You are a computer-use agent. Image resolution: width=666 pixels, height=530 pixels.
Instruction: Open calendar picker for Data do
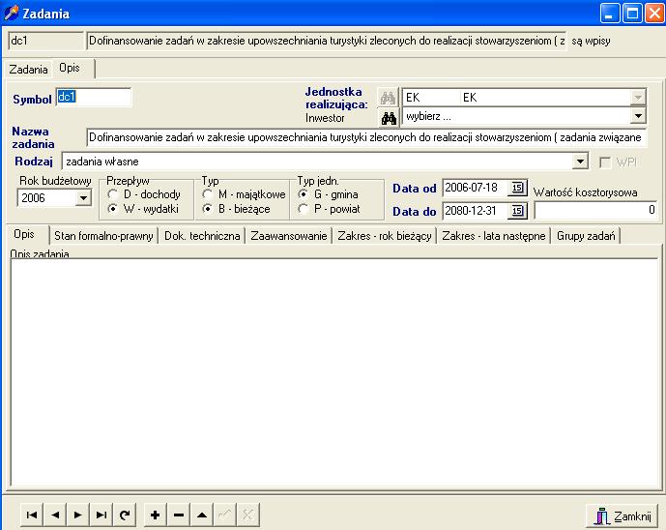(x=517, y=211)
